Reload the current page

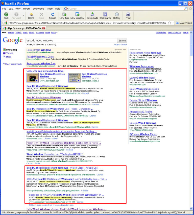pyautogui.click(x=53, y=14)
